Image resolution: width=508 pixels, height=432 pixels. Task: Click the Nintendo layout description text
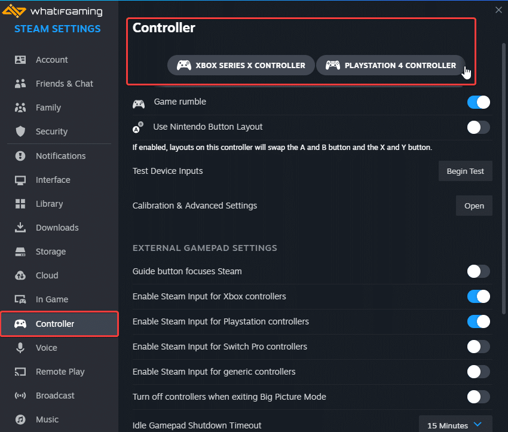[x=282, y=148]
